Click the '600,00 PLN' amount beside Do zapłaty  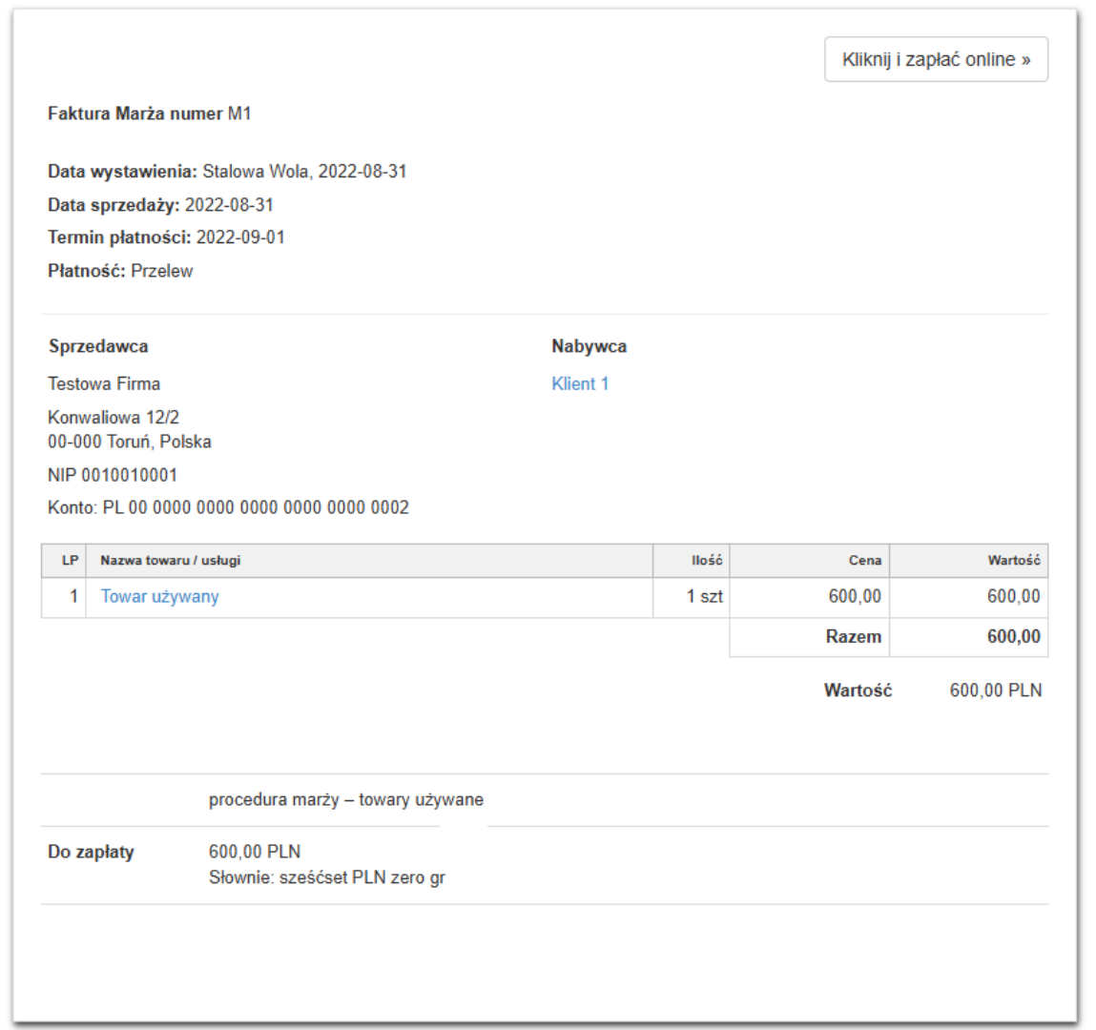(255, 852)
